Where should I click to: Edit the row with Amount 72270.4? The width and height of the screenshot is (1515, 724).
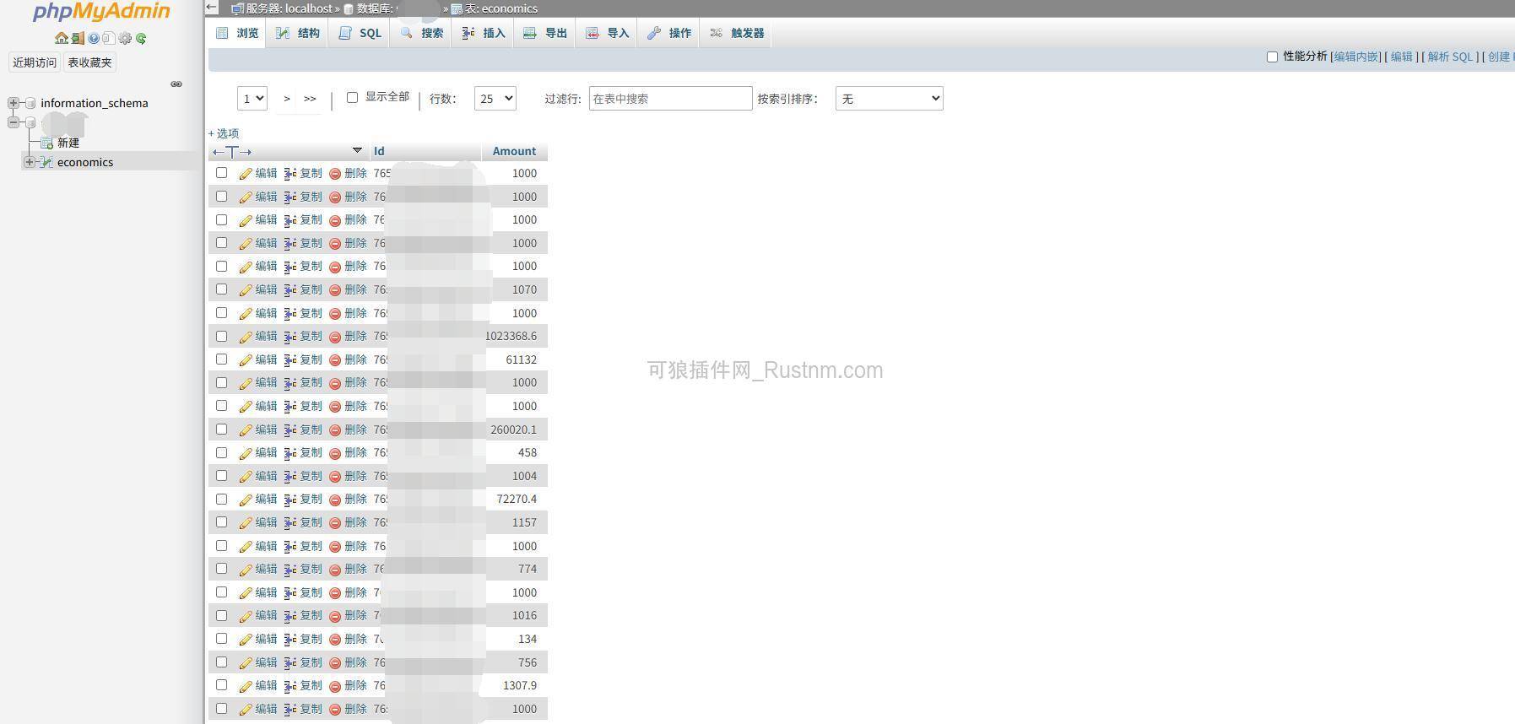[x=257, y=499]
